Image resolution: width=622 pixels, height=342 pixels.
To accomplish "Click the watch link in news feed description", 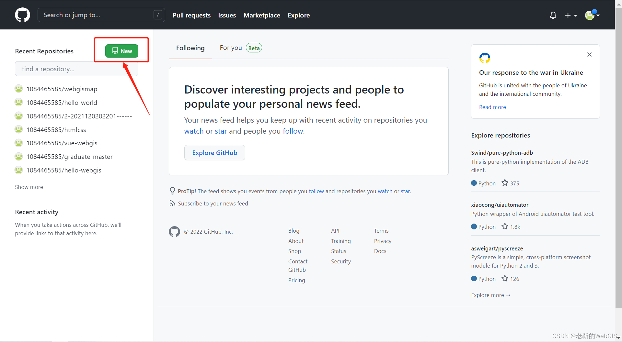I will pos(194,131).
